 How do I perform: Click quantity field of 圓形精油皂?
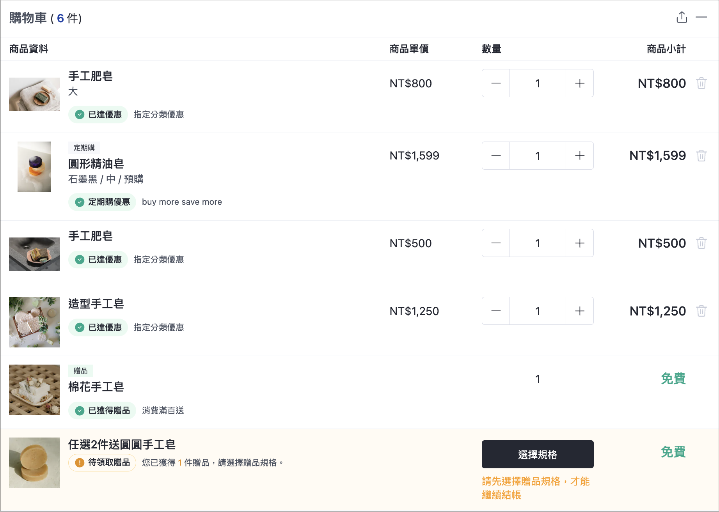(538, 156)
